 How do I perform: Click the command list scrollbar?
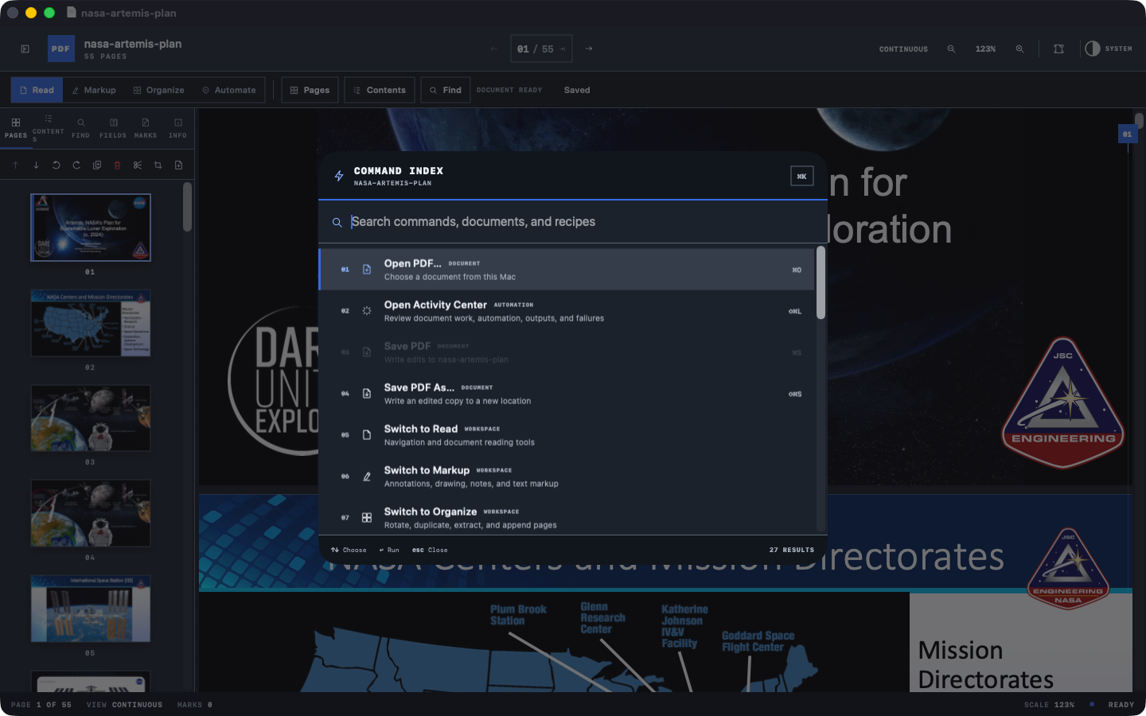821,282
